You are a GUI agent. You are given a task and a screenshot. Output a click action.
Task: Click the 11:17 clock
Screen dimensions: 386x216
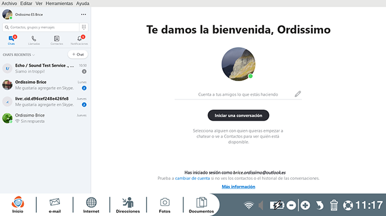tap(369, 205)
